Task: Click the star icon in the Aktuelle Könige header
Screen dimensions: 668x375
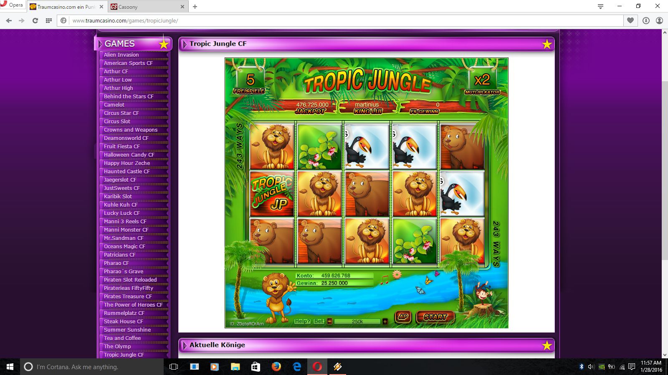Action: [547, 345]
